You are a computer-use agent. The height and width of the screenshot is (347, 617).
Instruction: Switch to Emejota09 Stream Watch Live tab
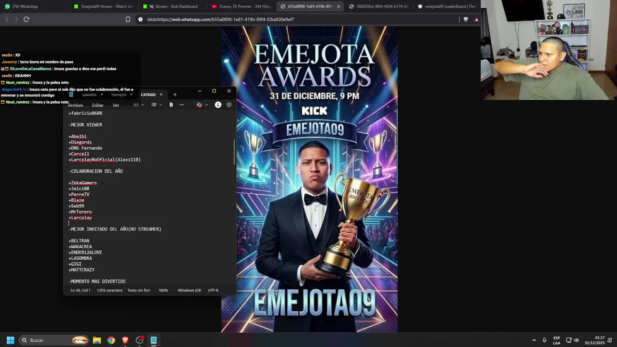pos(103,6)
